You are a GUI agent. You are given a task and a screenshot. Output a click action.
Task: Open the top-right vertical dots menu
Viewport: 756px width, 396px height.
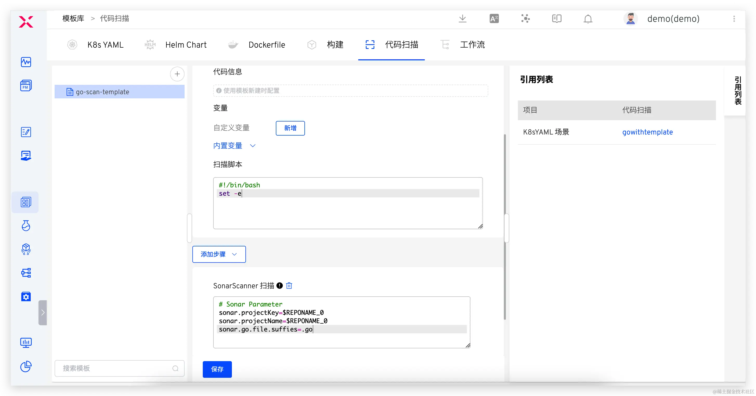734,19
